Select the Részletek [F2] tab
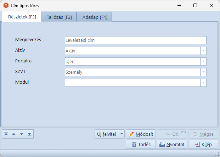 (22, 17)
